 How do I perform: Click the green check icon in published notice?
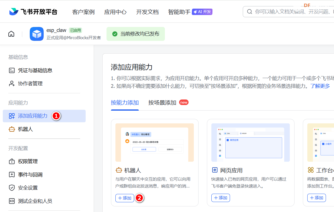115,34
